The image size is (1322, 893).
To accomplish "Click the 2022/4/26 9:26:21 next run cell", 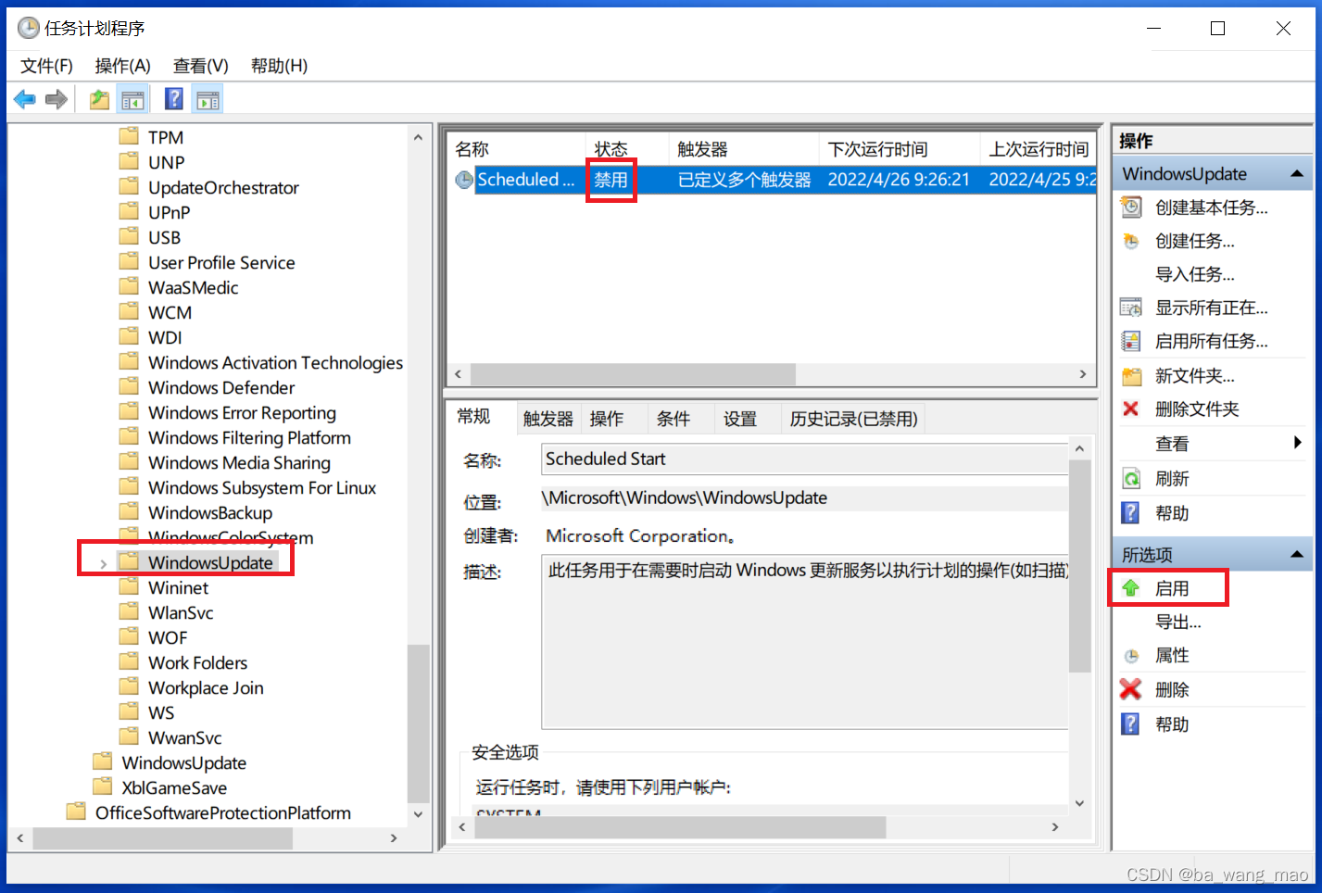I will [x=899, y=180].
